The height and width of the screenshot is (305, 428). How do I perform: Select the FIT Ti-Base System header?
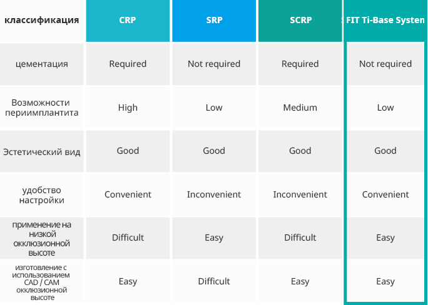[385, 20]
